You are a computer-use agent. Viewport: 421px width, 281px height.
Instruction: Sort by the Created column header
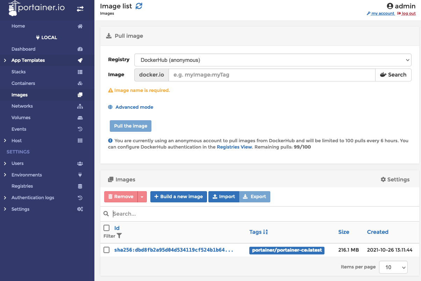click(x=378, y=232)
